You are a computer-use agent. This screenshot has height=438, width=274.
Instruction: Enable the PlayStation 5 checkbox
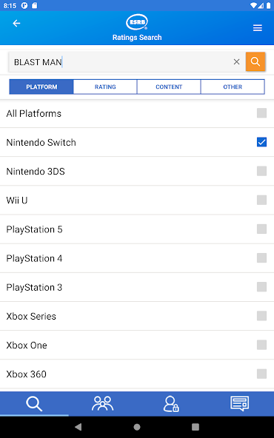(261, 229)
